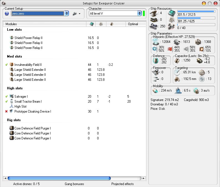
Task: Click the drone bandwidth resource icon
Action: coord(172,27)
